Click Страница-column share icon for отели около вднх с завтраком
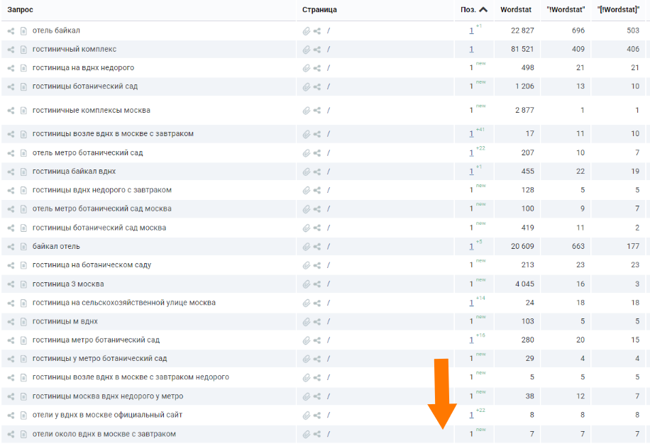 click(x=317, y=434)
